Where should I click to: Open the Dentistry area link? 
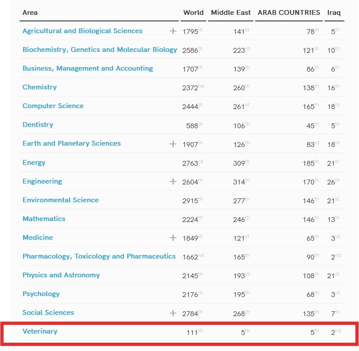click(38, 125)
